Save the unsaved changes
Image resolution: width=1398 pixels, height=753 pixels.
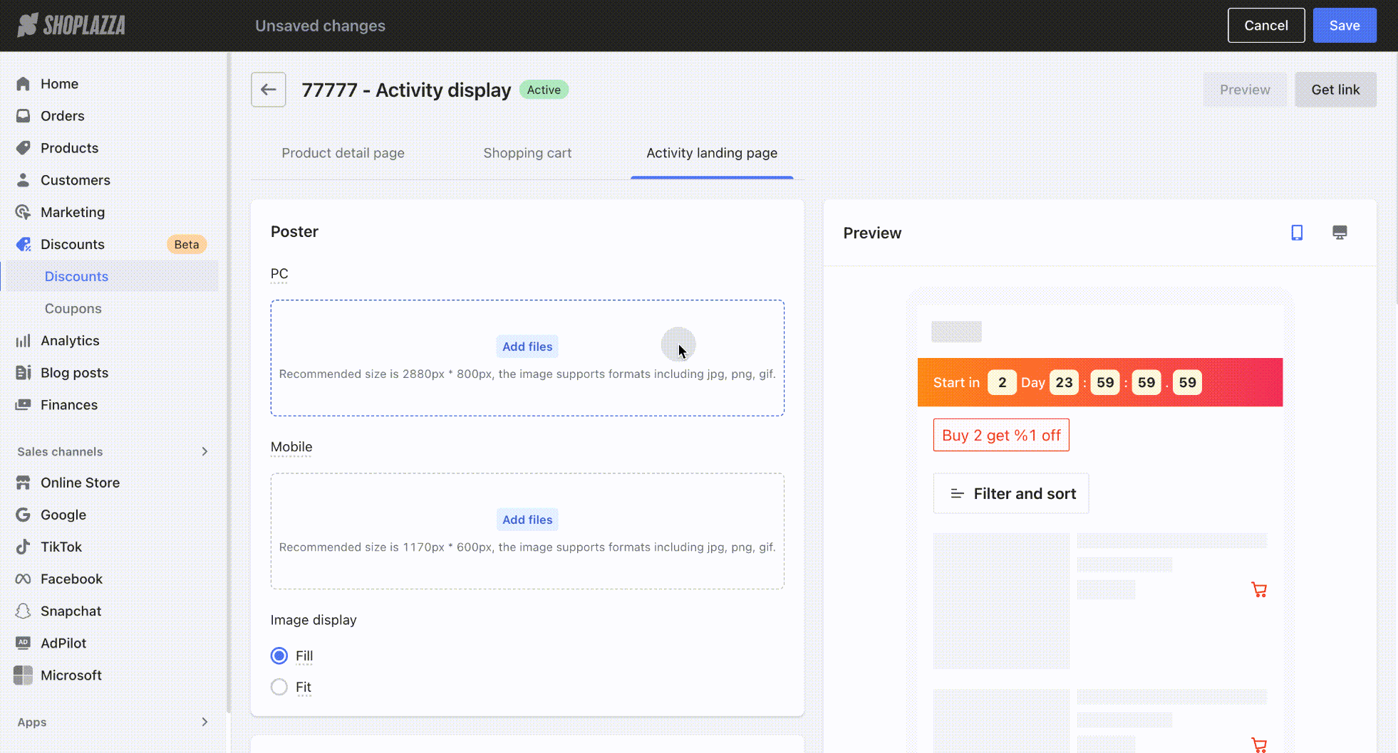tap(1344, 26)
